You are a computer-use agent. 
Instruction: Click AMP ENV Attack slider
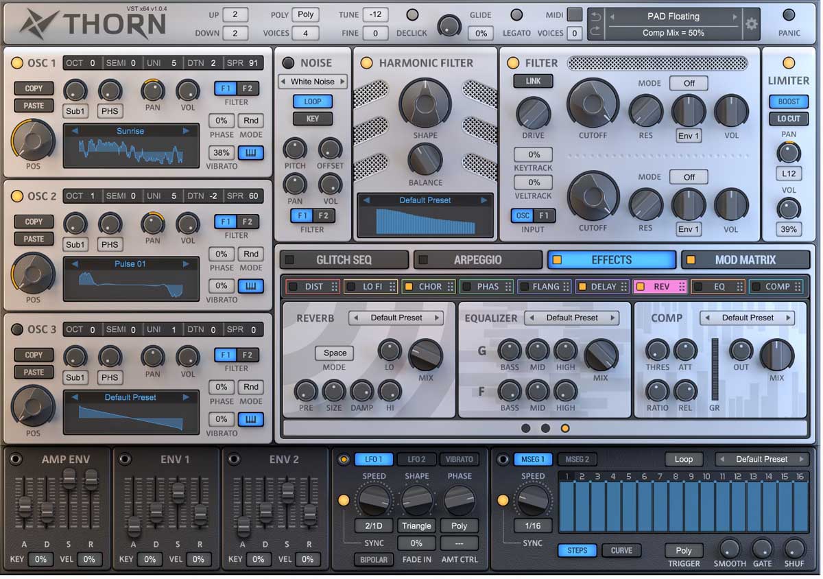pos(25,507)
